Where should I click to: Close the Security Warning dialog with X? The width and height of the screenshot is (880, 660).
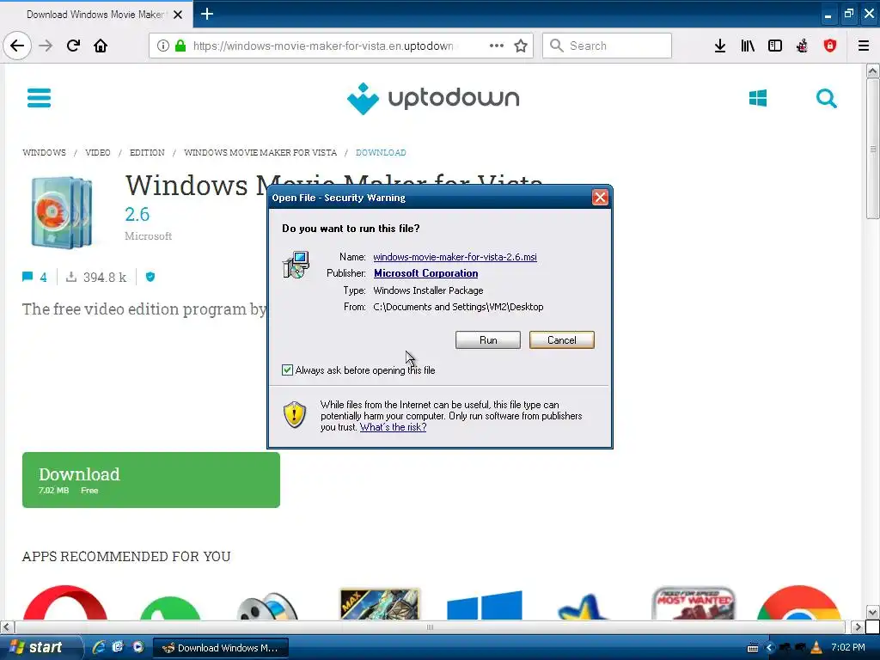600,198
